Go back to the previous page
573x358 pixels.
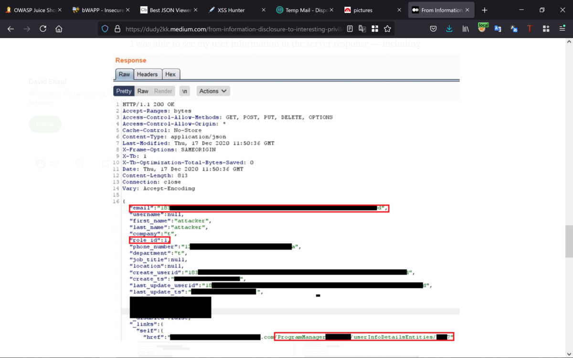tap(11, 29)
